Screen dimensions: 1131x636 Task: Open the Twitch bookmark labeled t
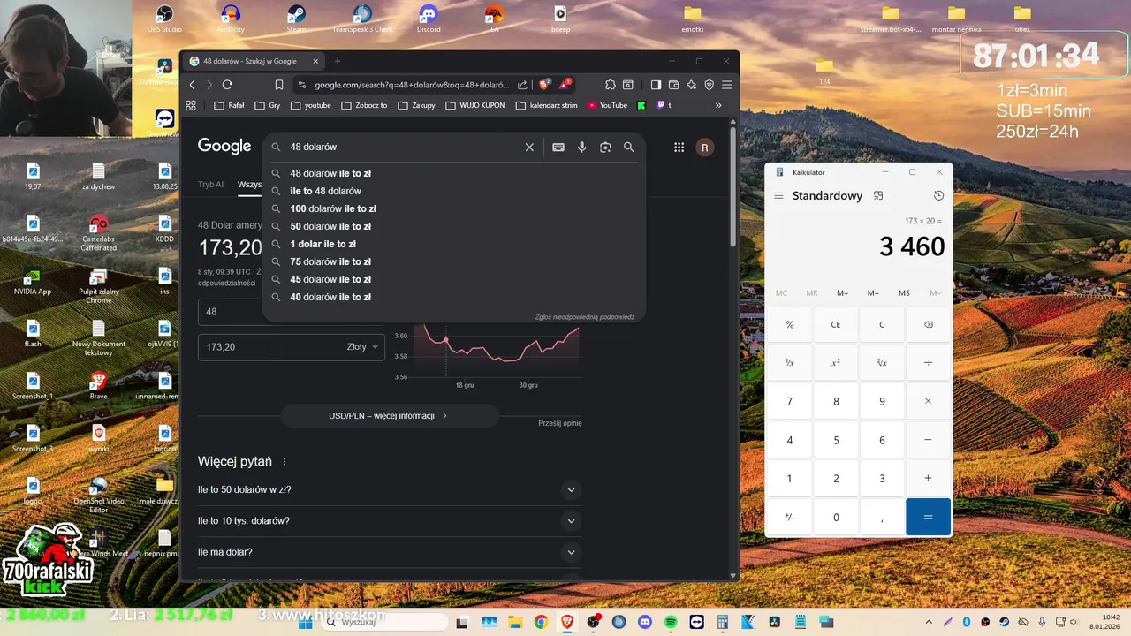pyautogui.click(x=664, y=105)
